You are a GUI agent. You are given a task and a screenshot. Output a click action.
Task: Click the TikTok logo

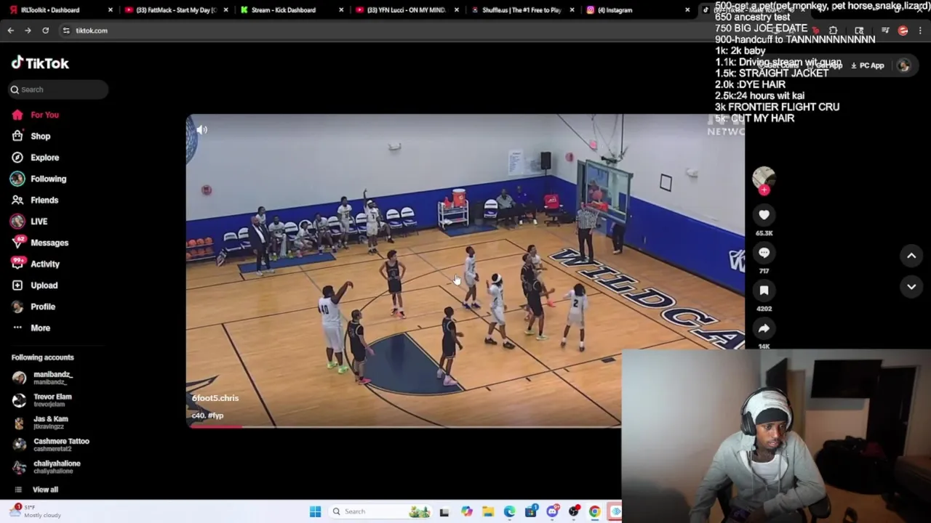coord(40,63)
